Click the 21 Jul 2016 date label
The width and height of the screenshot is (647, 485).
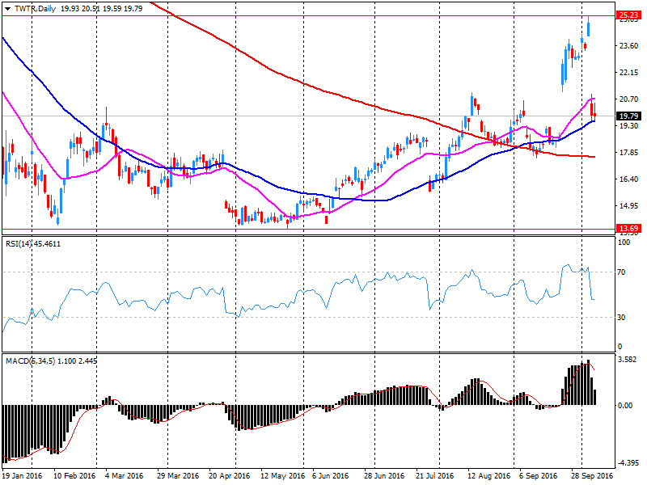(435, 475)
